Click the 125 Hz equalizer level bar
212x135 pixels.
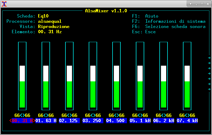[69, 76]
